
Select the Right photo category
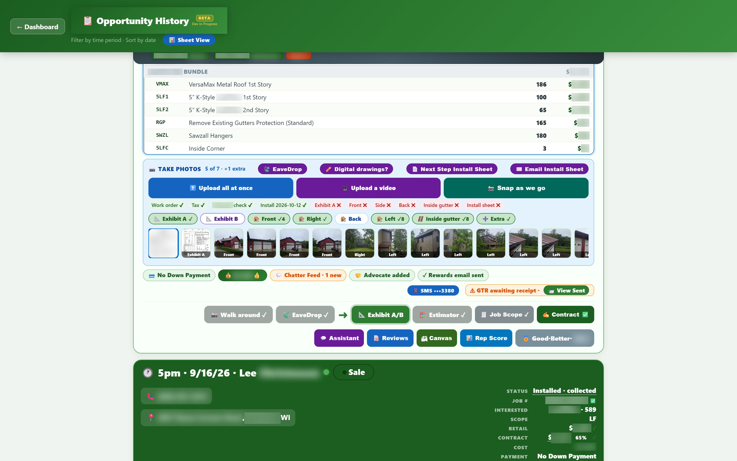click(312, 219)
